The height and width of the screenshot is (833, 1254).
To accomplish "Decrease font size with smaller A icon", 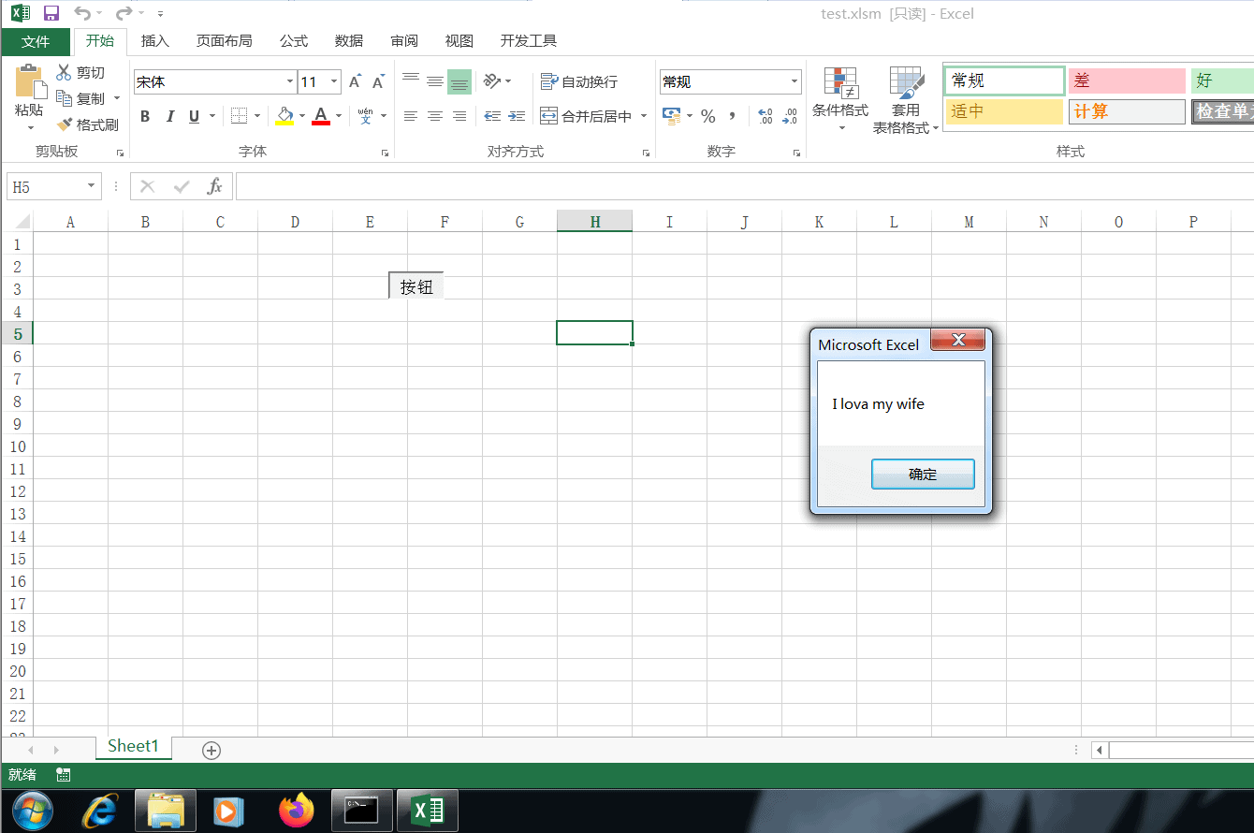I will coord(378,81).
